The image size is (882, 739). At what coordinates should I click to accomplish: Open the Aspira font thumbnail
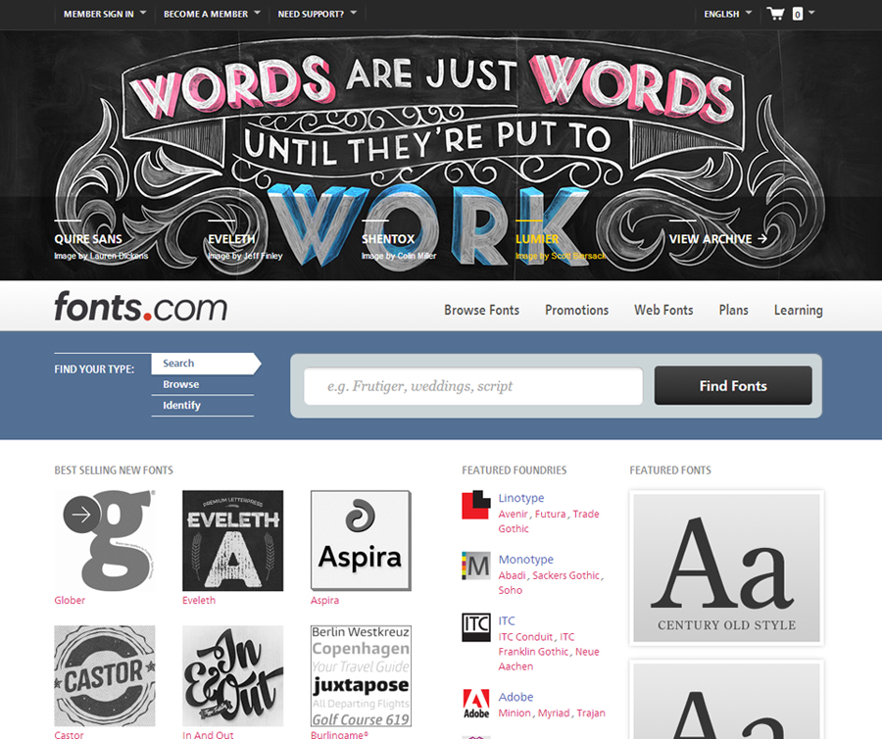(x=361, y=540)
